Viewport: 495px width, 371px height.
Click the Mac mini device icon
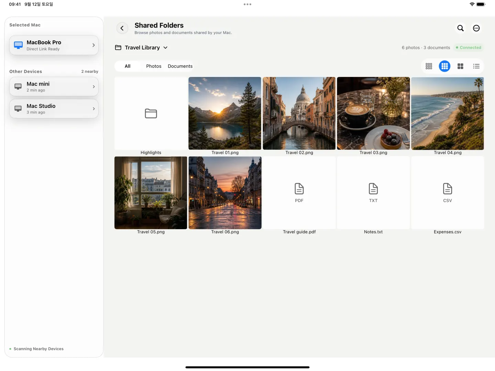point(18,87)
